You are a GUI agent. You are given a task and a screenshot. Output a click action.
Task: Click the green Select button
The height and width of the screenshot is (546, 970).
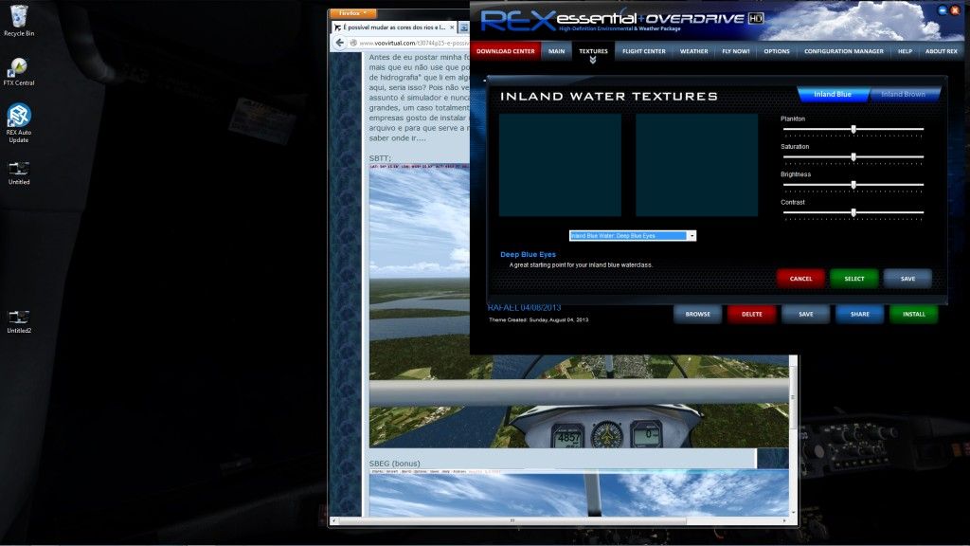point(854,279)
